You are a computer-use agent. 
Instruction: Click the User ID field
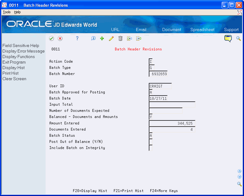tap(160, 86)
